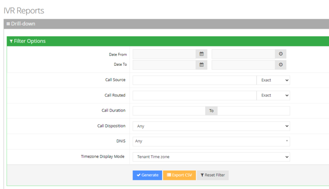Image resolution: width=329 pixels, height=189 pixels.
Task: Click the Generate report button
Action: pos(147,175)
